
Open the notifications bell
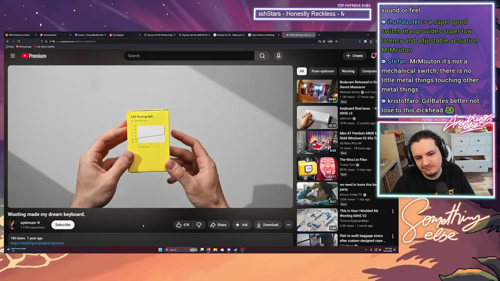tap(373, 56)
